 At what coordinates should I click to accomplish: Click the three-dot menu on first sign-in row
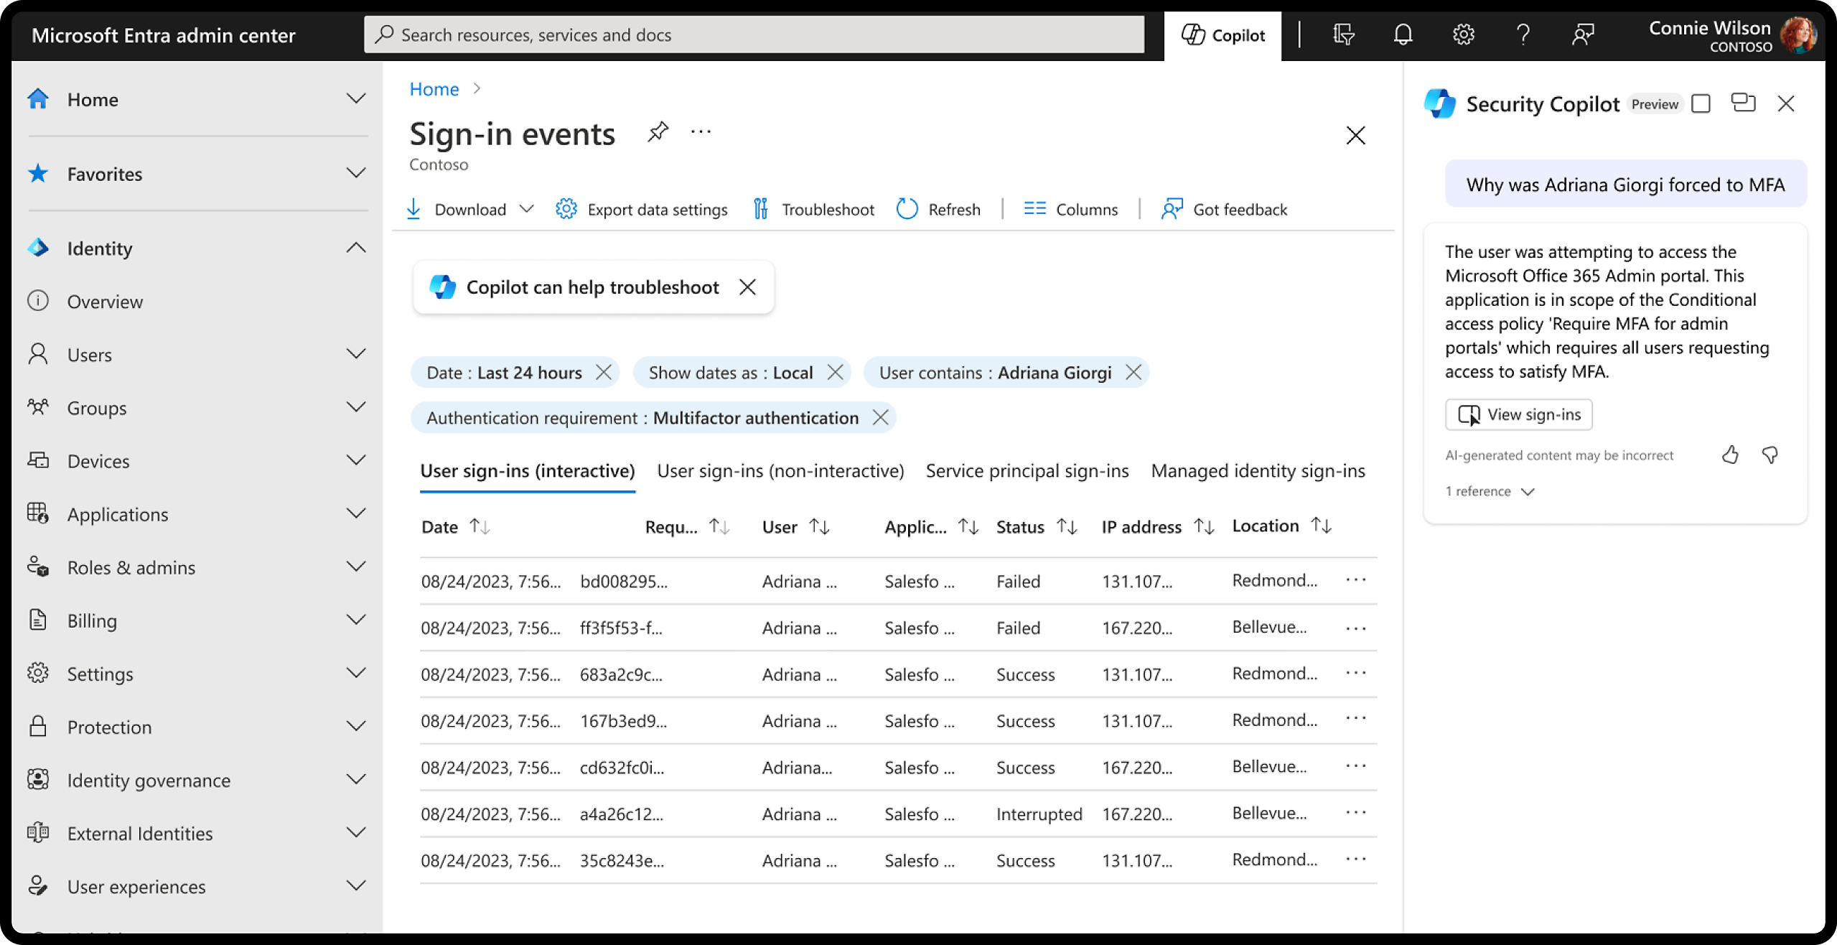[x=1357, y=581]
